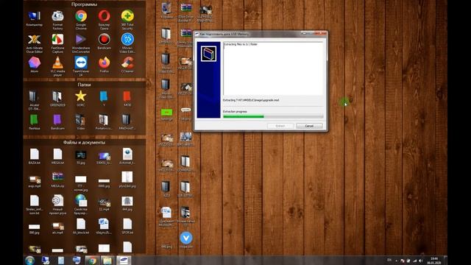
Task: Launch Wondershare UniConverter shortcut
Action: pyautogui.click(x=81, y=43)
